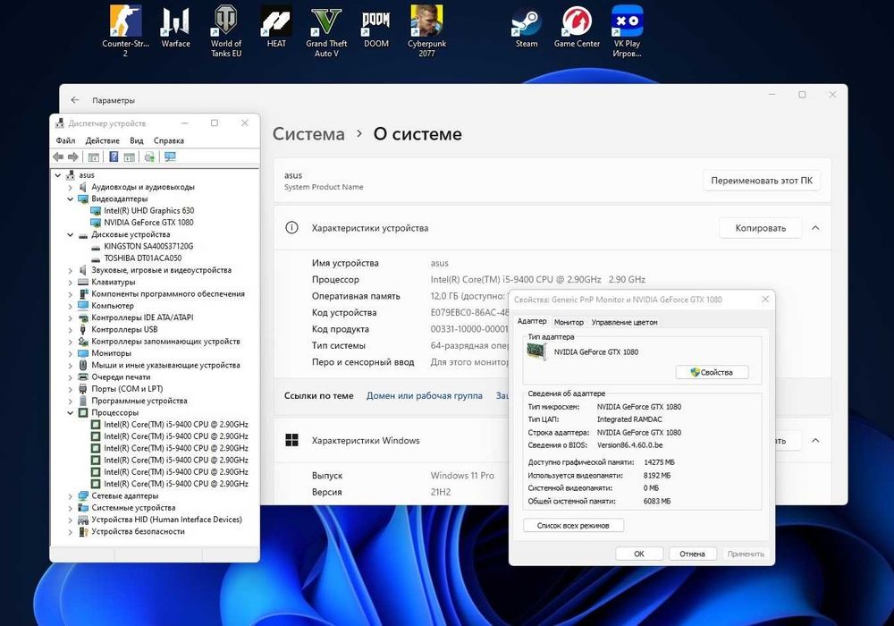Select Мониторы in device tree
894x626 pixels.
pos(111,353)
